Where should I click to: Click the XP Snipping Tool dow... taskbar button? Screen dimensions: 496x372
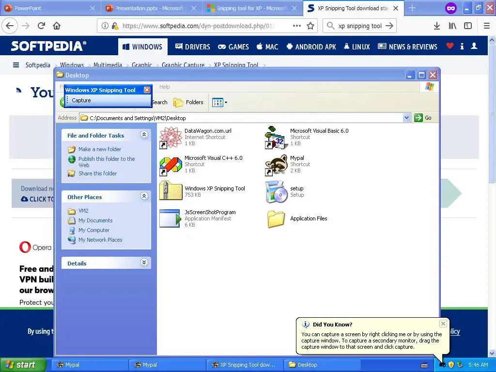coord(245,365)
